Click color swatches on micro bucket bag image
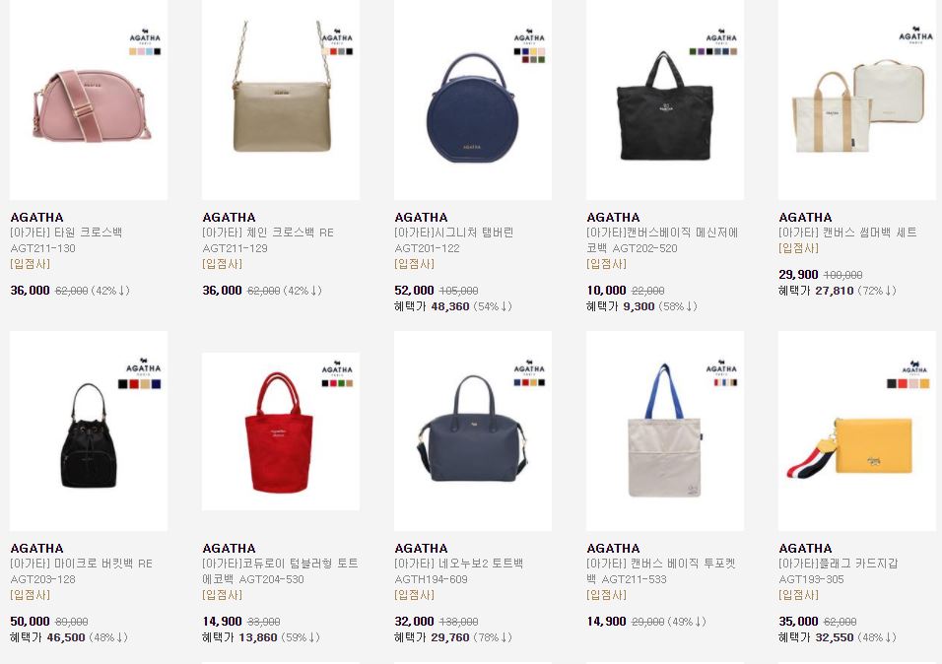 pyautogui.click(x=139, y=384)
